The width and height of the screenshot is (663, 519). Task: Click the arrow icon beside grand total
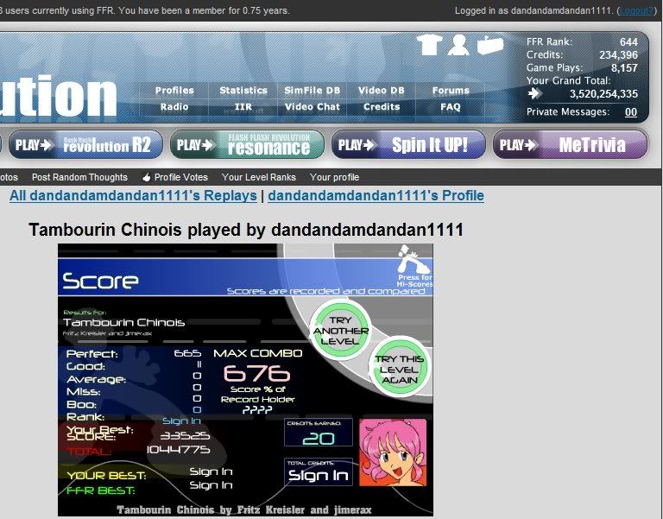pyautogui.click(x=537, y=93)
